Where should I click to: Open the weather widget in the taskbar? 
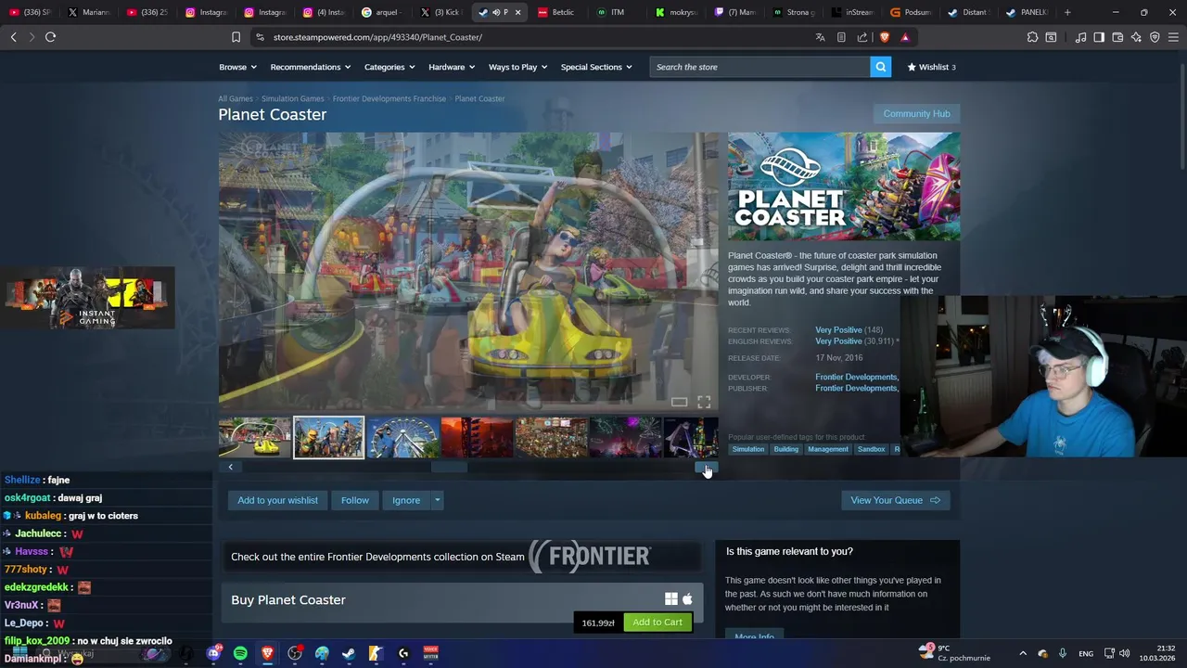(953, 653)
